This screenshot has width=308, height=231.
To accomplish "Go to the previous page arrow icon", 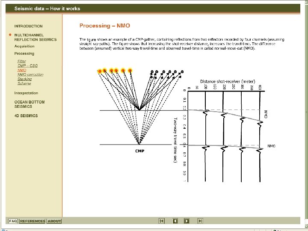I will 175,221.
